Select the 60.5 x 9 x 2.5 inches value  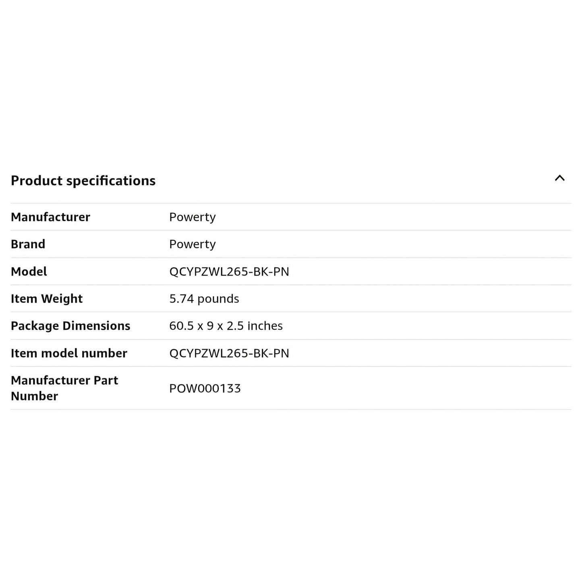point(226,326)
